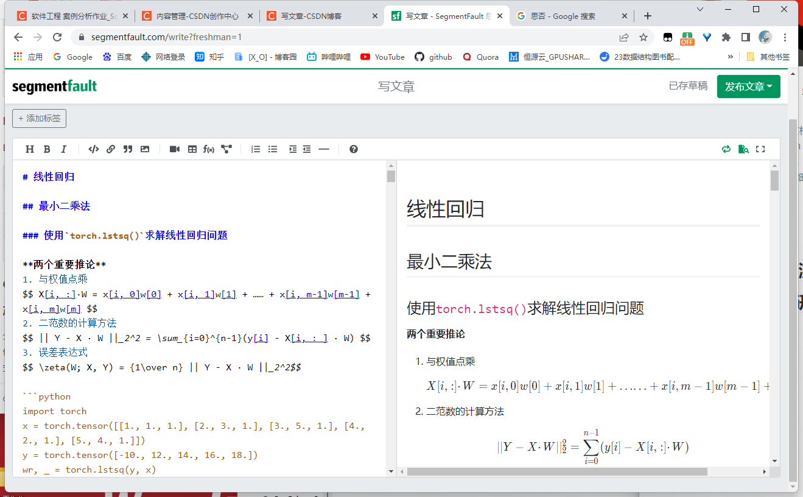Open Chrome three-dot menu
The height and width of the screenshot is (497, 803).
coord(785,37)
